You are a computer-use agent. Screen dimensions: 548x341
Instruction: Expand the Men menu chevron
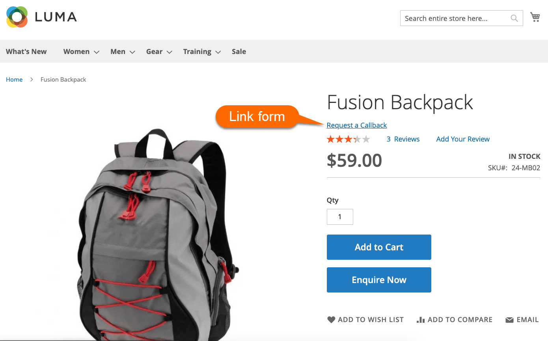pos(132,52)
